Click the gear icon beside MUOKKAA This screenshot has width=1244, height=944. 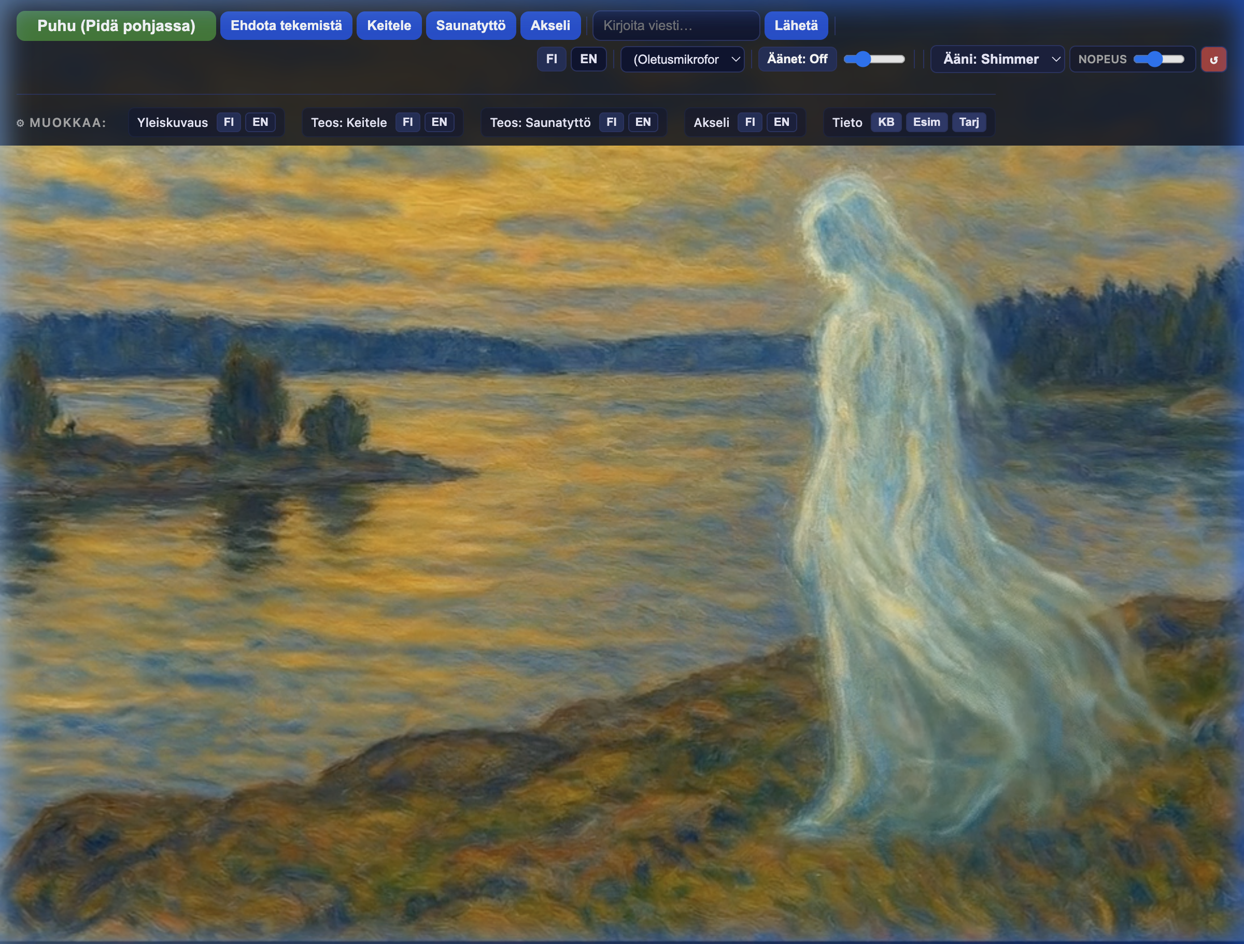(x=20, y=123)
